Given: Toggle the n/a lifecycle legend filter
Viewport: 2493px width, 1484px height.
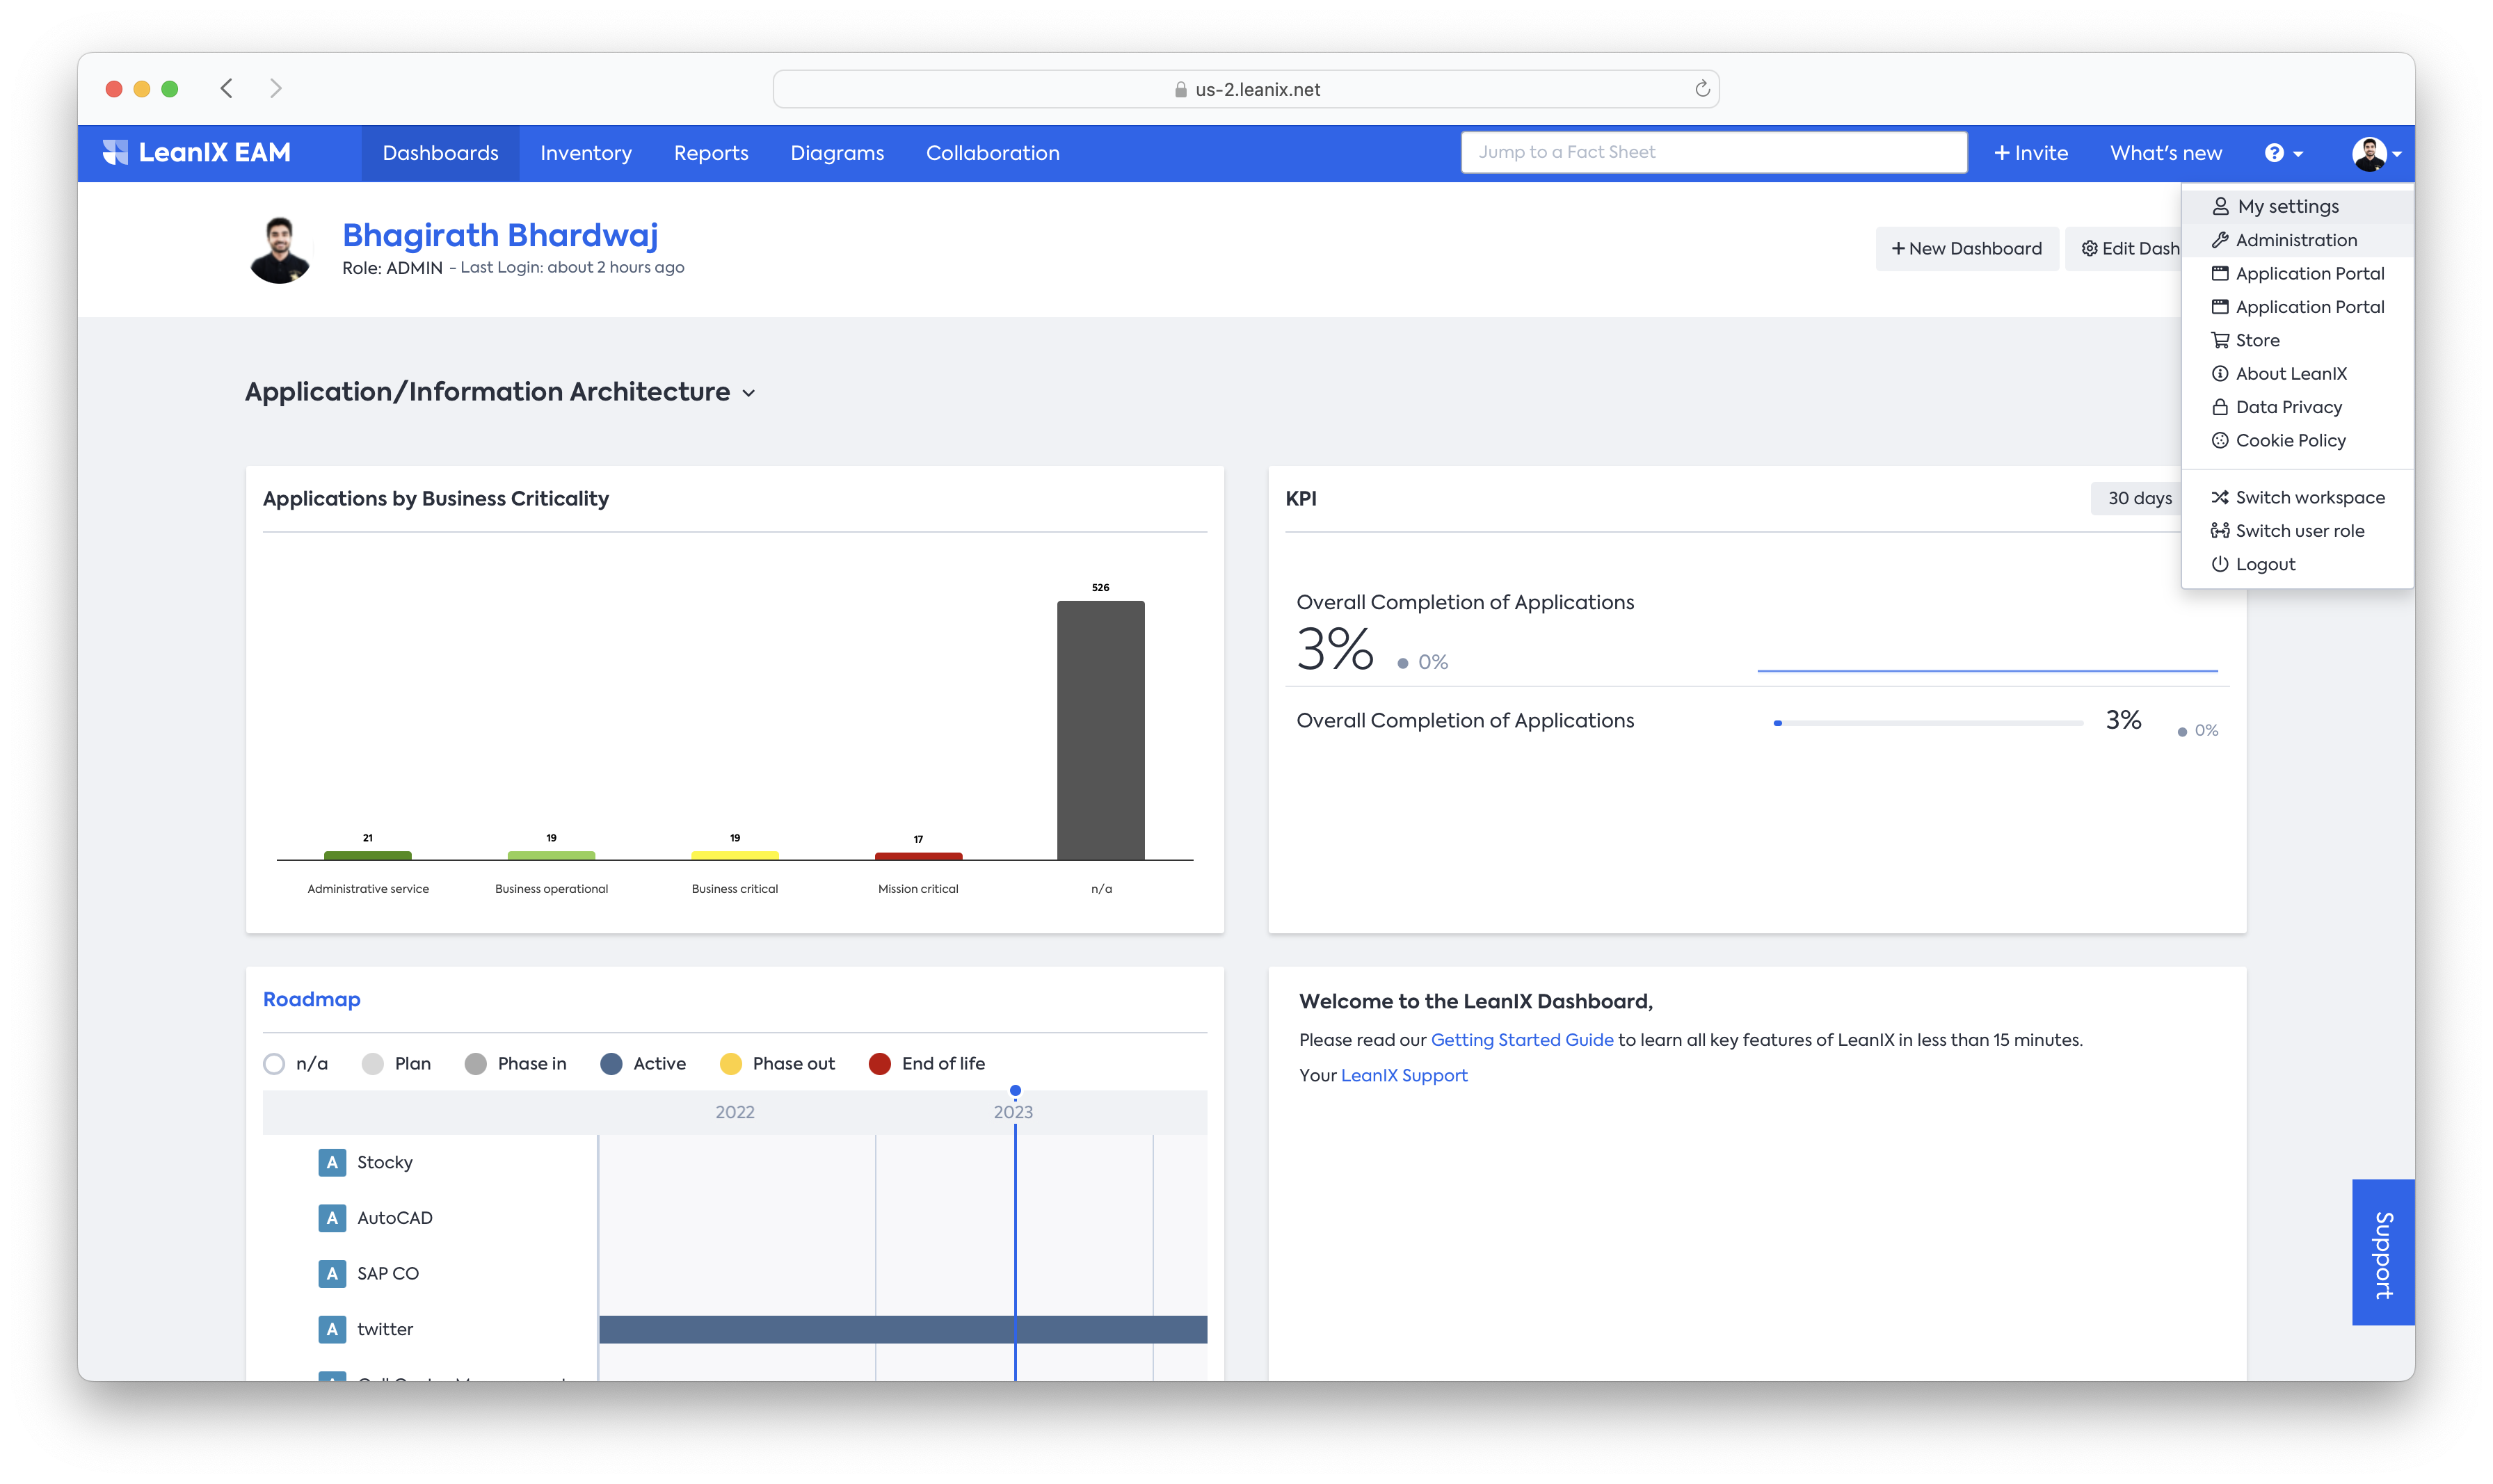Looking at the screenshot, I should [x=275, y=1063].
